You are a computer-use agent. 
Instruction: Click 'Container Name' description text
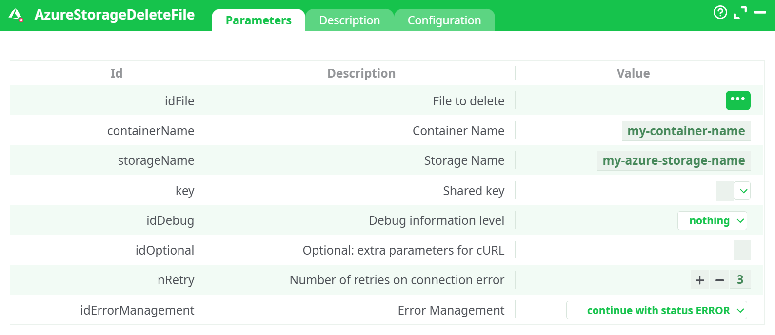tap(458, 131)
